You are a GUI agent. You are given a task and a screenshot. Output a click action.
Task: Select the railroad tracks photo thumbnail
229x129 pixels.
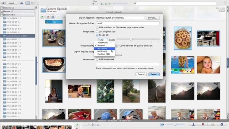coord(157,91)
